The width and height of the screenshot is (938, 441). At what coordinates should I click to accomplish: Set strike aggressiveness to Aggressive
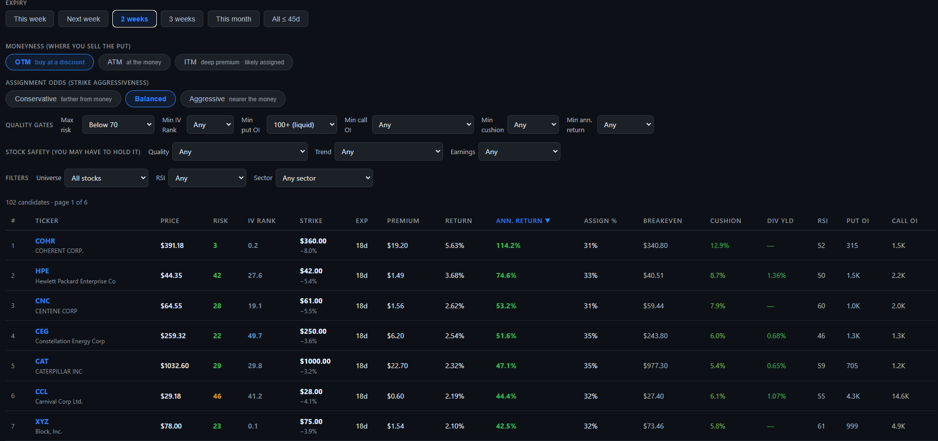pos(233,99)
